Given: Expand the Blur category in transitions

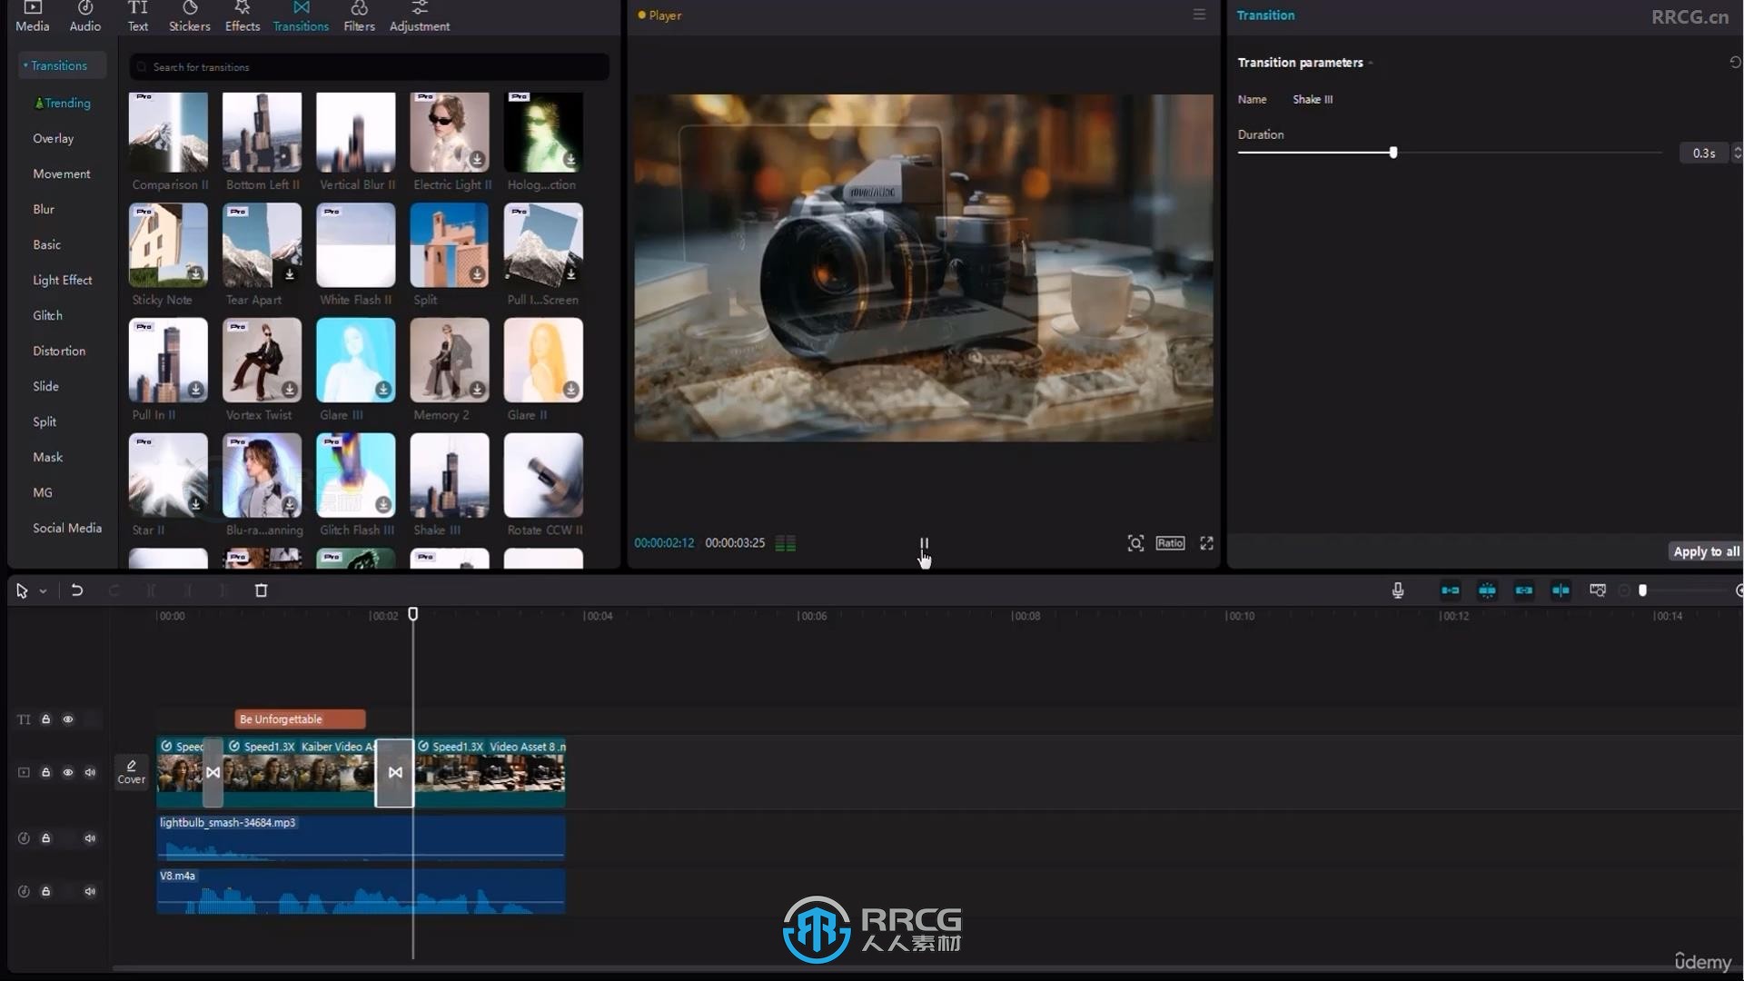Looking at the screenshot, I should pos(43,208).
